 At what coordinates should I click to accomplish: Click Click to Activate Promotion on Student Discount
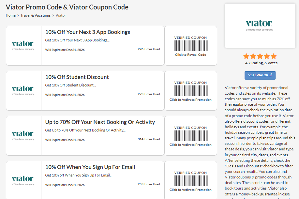pyautogui.click(x=190, y=99)
